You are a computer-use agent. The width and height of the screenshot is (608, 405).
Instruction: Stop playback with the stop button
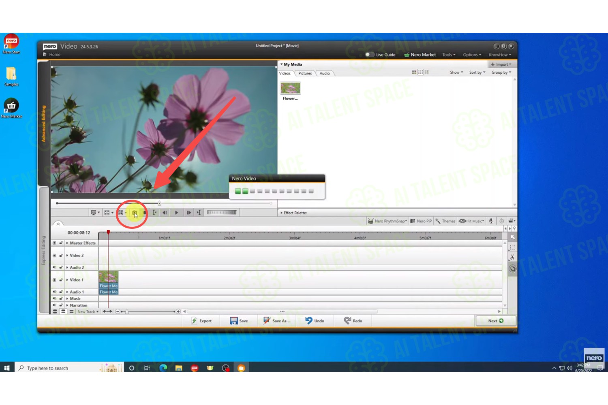click(x=145, y=213)
